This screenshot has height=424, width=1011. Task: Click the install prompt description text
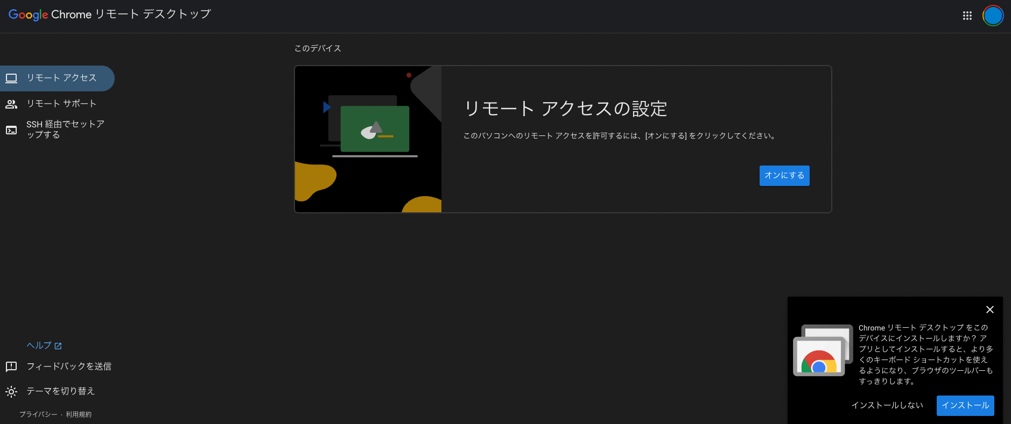pyautogui.click(x=926, y=355)
